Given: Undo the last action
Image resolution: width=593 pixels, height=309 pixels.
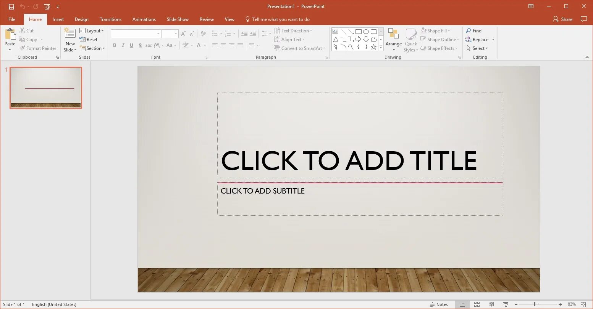Looking at the screenshot, I should point(23,6).
